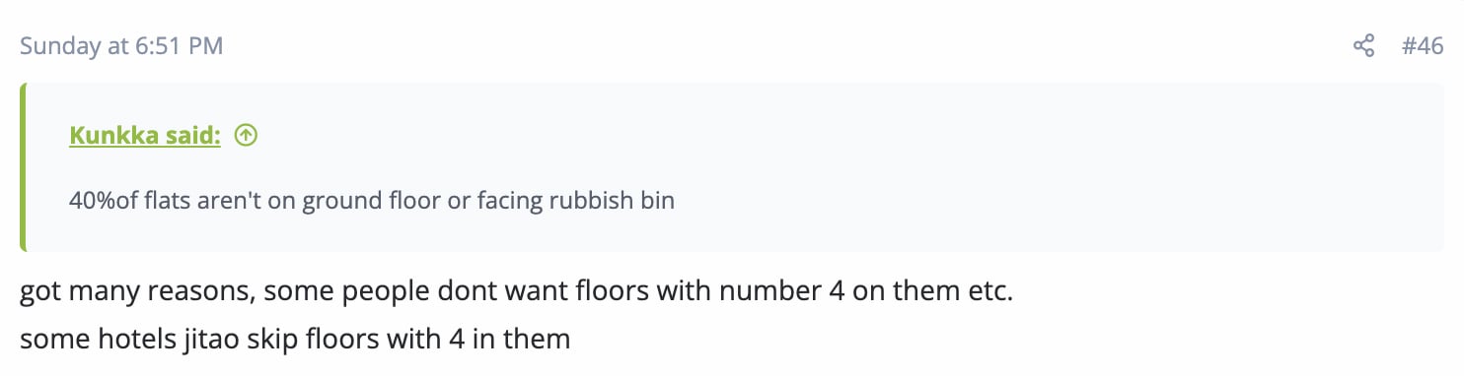The height and width of the screenshot is (376, 1464).
Task: Open the 'Sunday at 6:51 PM' timestamp link
Action: (121, 46)
